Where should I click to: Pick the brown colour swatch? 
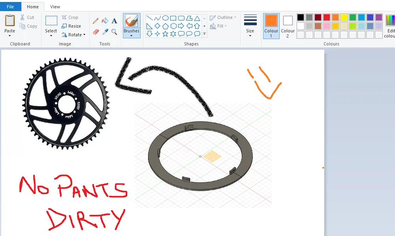(318, 26)
